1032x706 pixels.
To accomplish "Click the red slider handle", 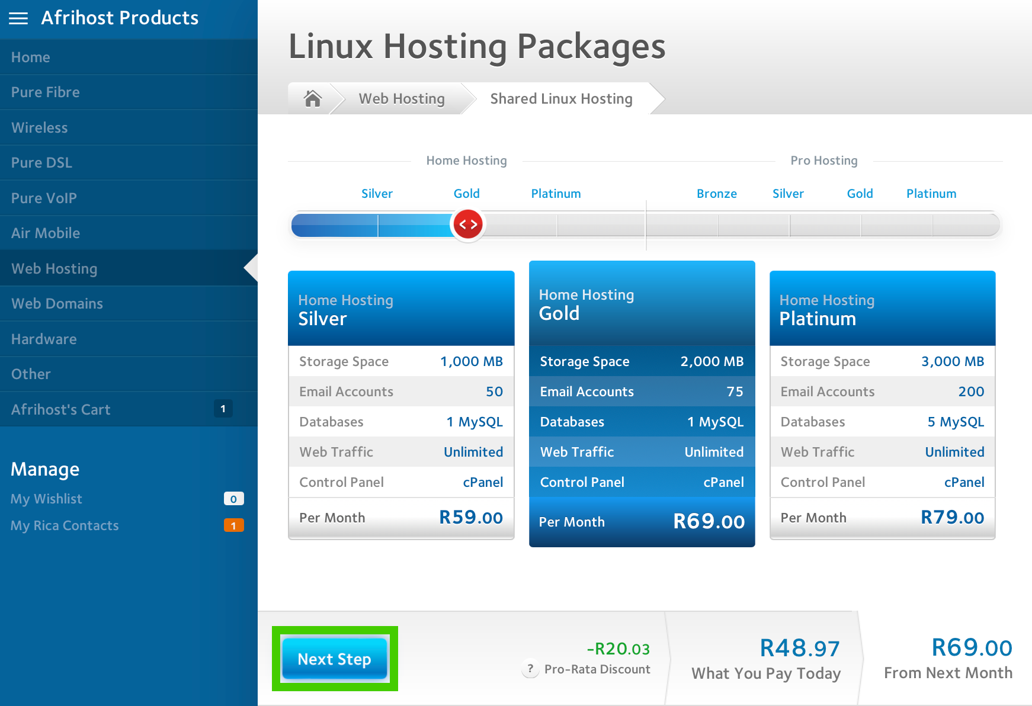I will [x=468, y=224].
